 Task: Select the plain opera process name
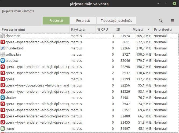pyautogui.click(x=10, y=79)
